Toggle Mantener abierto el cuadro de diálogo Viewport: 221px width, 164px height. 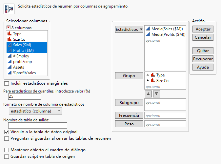coord(7,150)
